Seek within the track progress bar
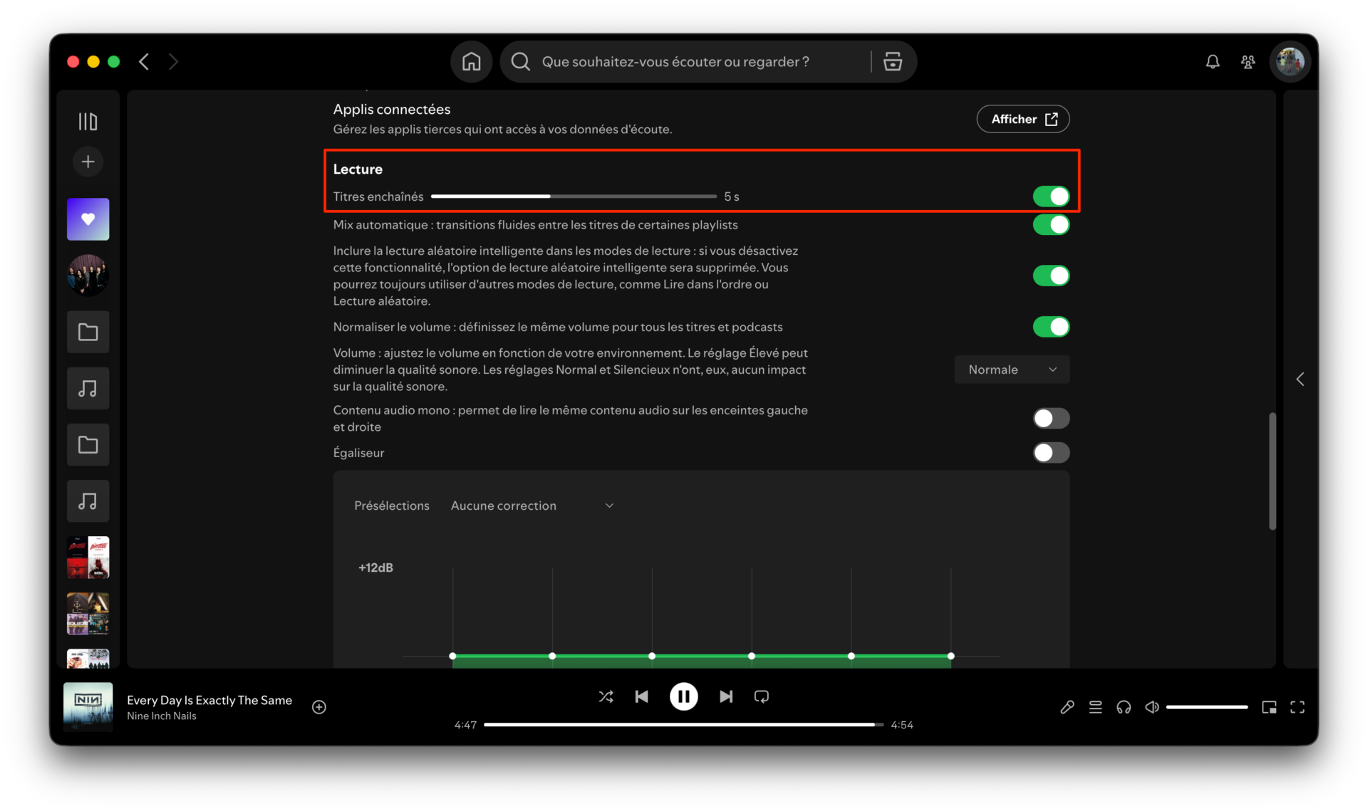The height and width of the screenshot is (811, 1368). [683, 725]
